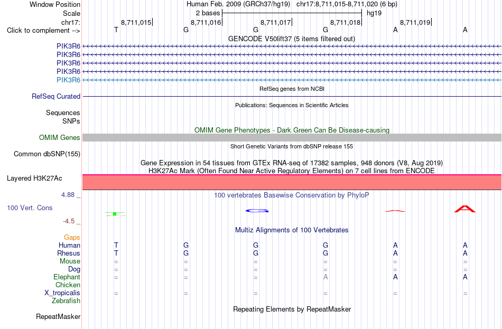Click the 'Human Feb. 2009 (GRCh37/hg19)' title
The width and height of the screenshot is (502, 329).
coord(238,4)
